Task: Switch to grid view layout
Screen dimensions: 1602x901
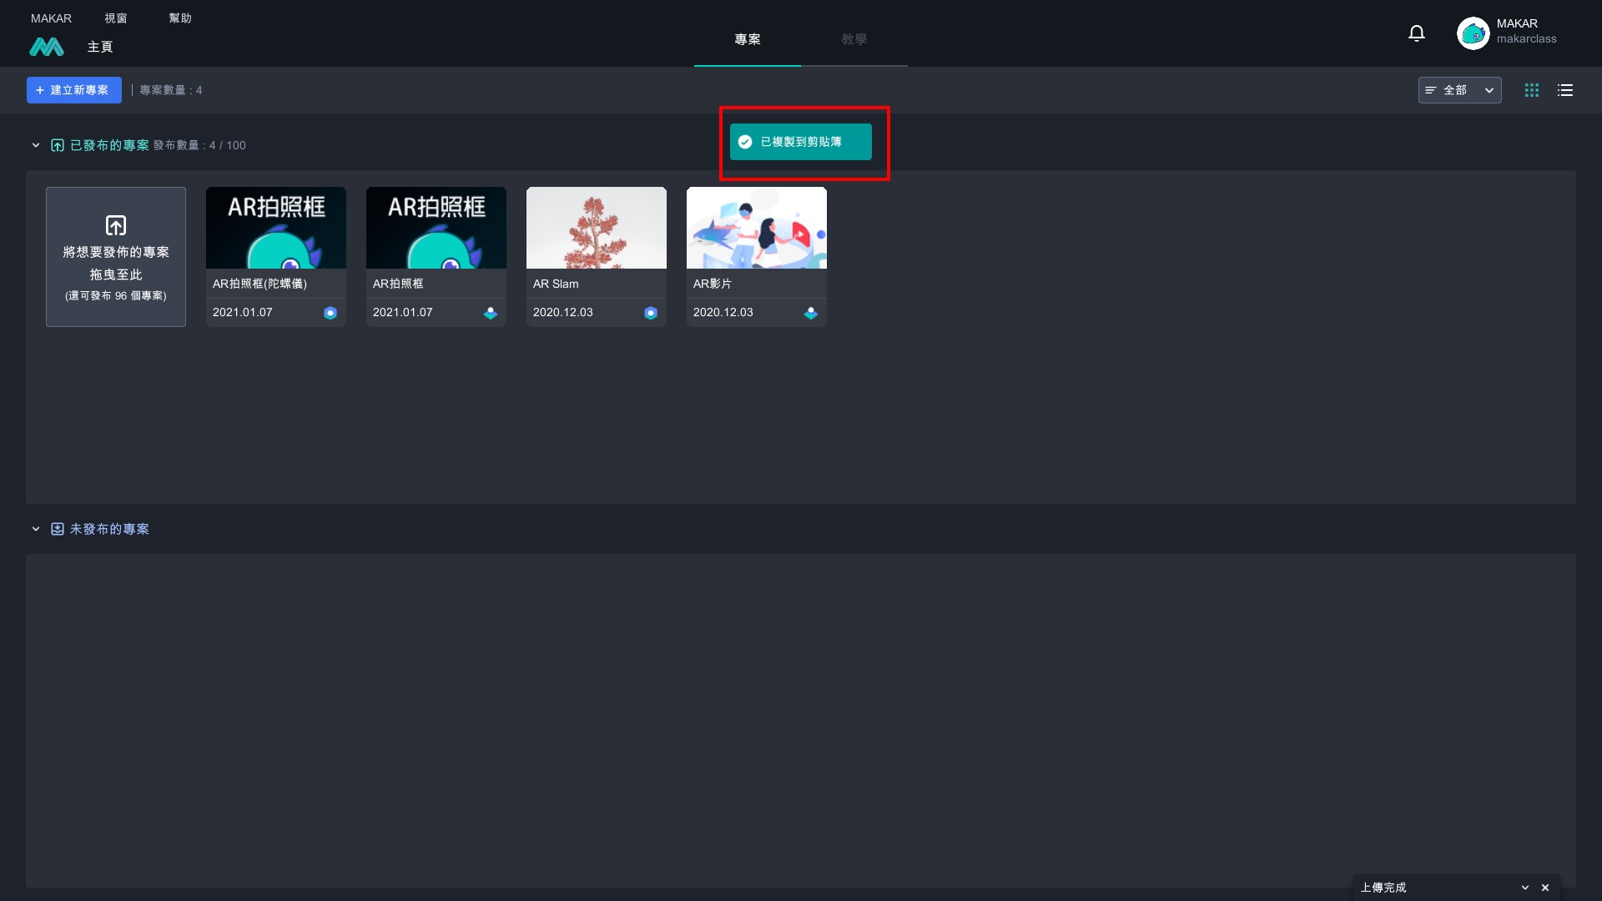Action: (1532, 90)
